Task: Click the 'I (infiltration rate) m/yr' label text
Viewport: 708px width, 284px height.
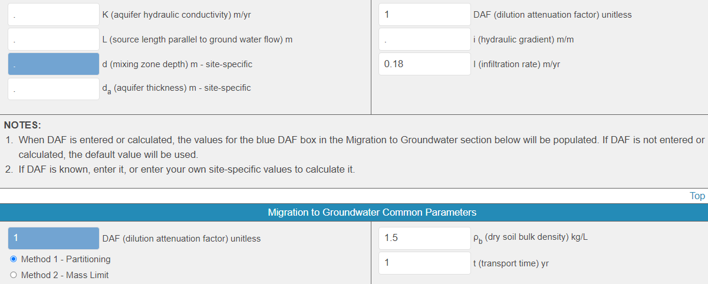Action: (x=516, y=64)
